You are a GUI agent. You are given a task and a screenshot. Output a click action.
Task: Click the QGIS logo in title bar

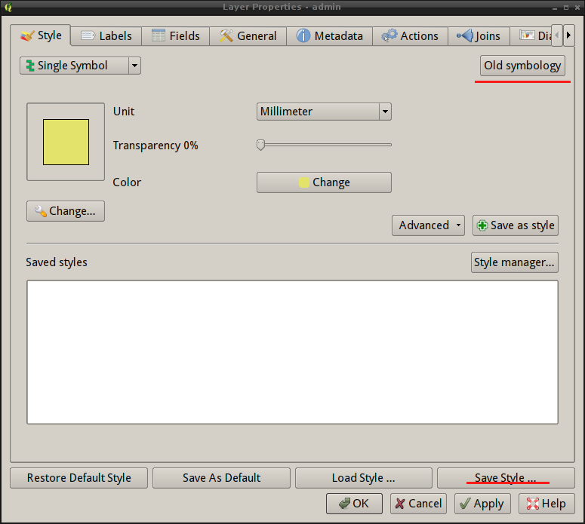(8, 7)
